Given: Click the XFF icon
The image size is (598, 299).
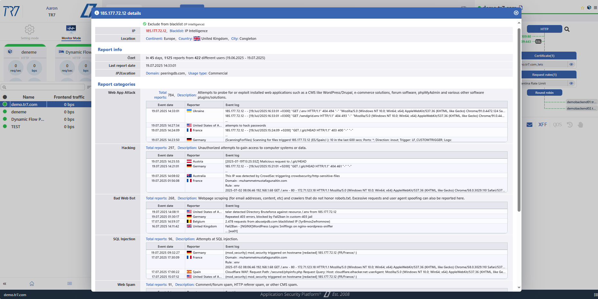Looking at the screenshot, I should (x=542, y=125).
